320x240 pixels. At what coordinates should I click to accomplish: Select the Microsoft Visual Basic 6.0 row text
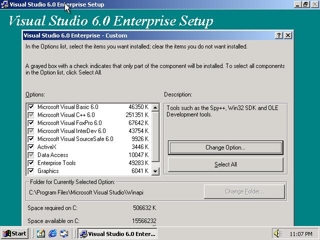pyautogui.click(x=68, y=107)
